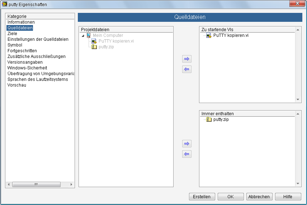This screenshot has width=307, height=205.
Task: Click the VI icon beside PuTTY kopieren.vi in Projektdateien
Action: [x=94, y=41]
